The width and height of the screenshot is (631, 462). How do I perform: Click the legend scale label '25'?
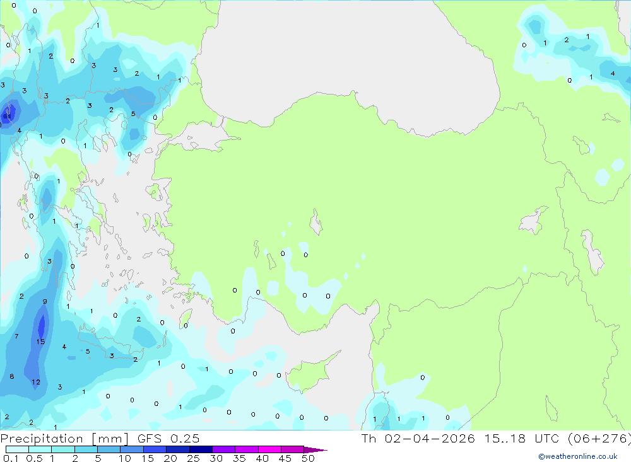point(193,458)
